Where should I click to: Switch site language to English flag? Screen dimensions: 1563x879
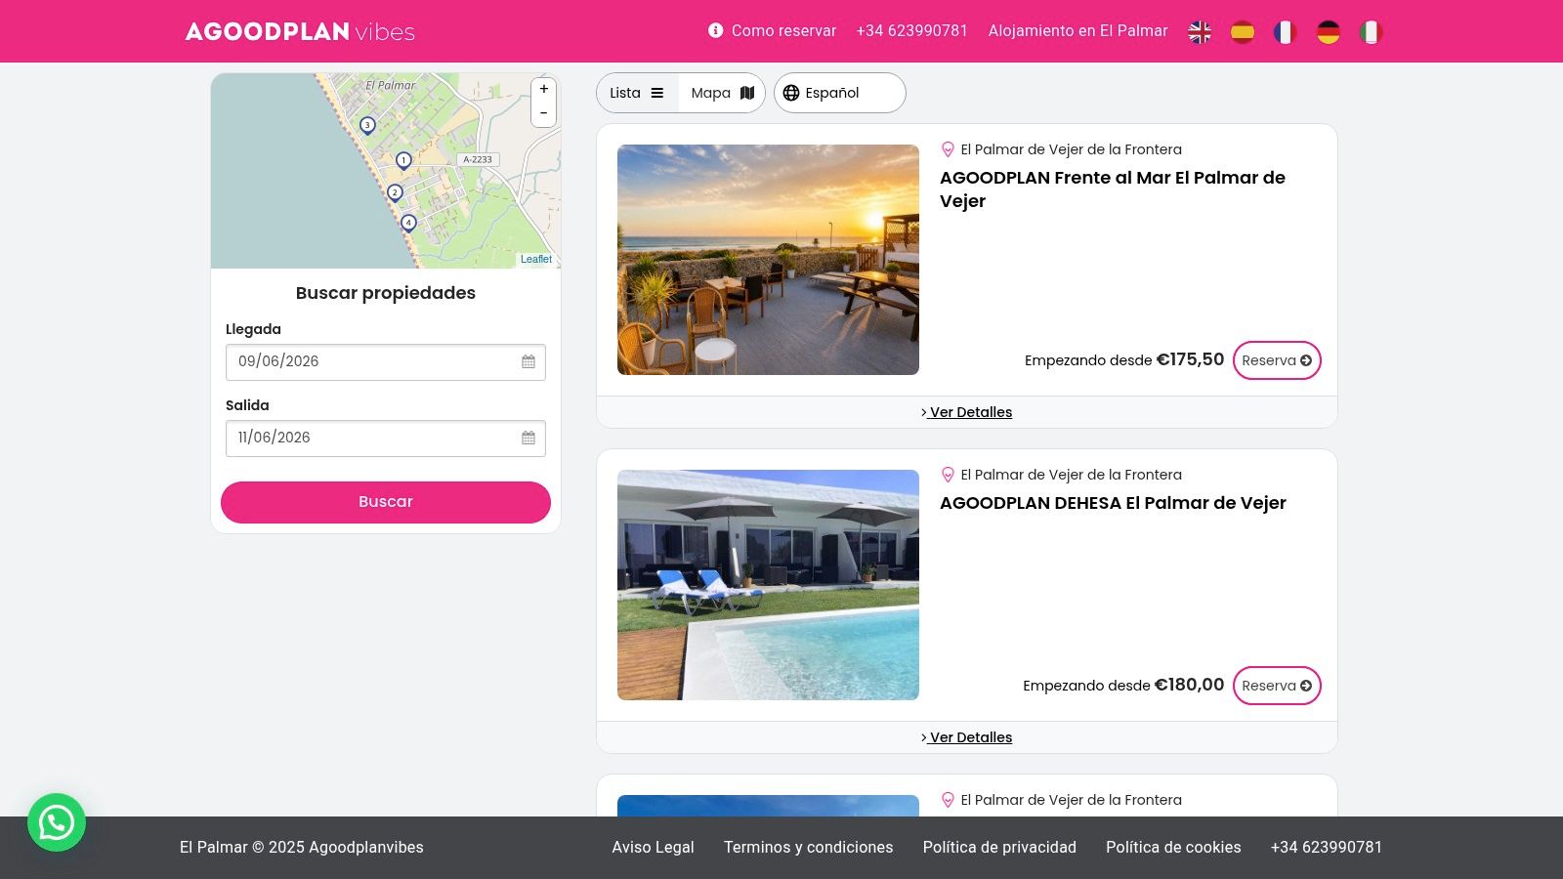[x=1200, y=31]
